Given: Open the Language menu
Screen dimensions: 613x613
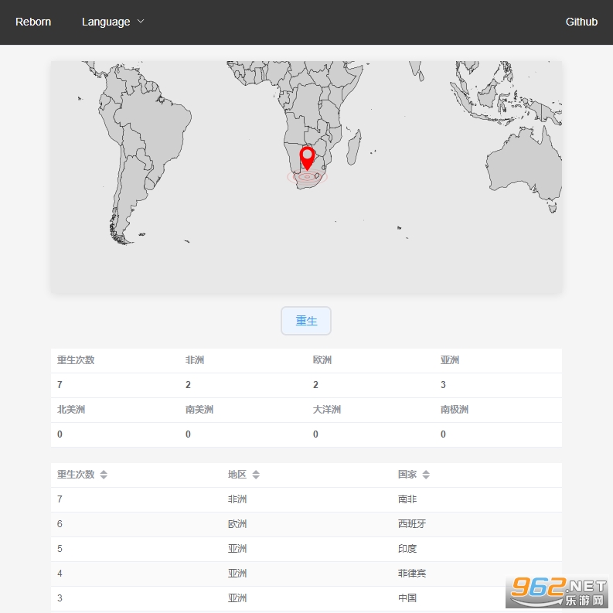Looking at the screenshot, I should tap(106, 22).
